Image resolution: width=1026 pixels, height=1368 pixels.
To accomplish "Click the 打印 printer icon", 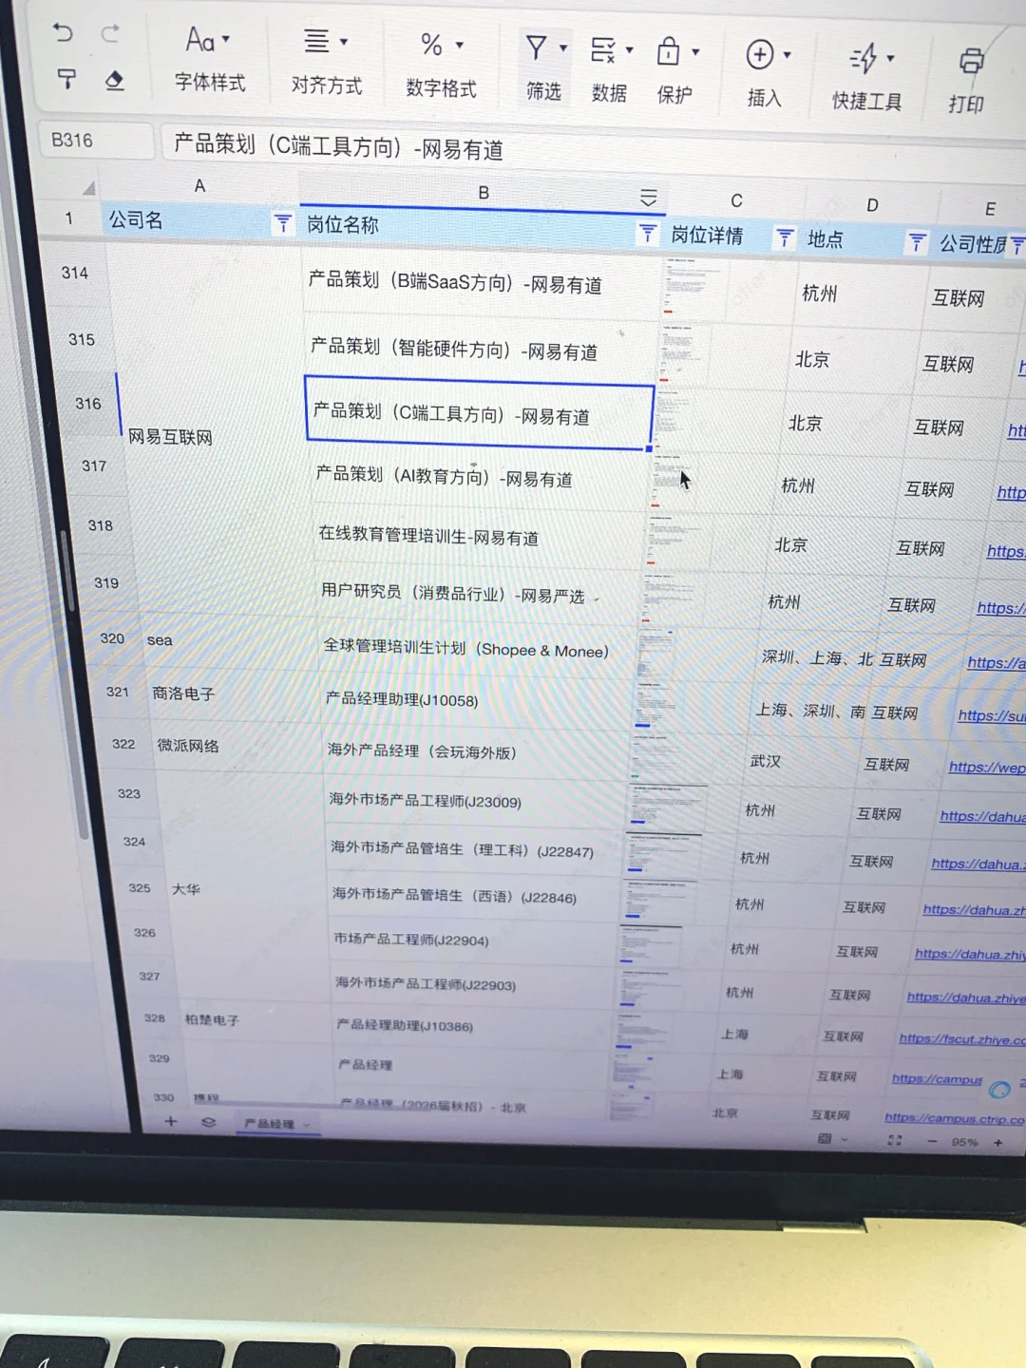I will (x=971, y=62).
